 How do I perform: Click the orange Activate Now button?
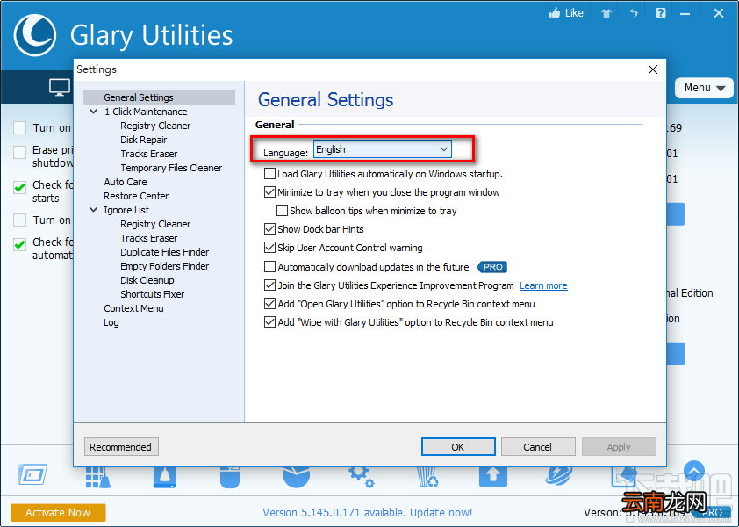click(58, 512)
